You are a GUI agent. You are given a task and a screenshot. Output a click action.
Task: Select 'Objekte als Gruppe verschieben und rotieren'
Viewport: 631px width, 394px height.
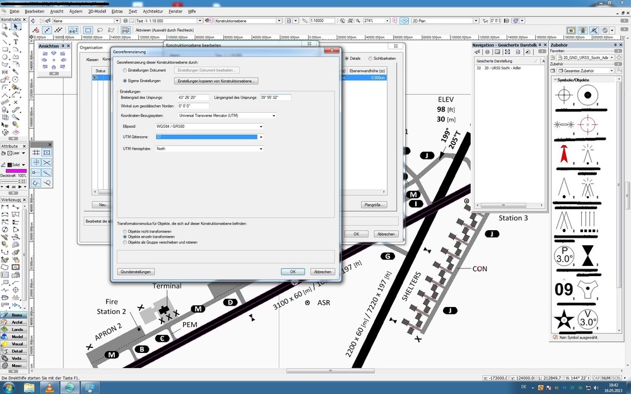pyautogui.click(x=124, y=242)
